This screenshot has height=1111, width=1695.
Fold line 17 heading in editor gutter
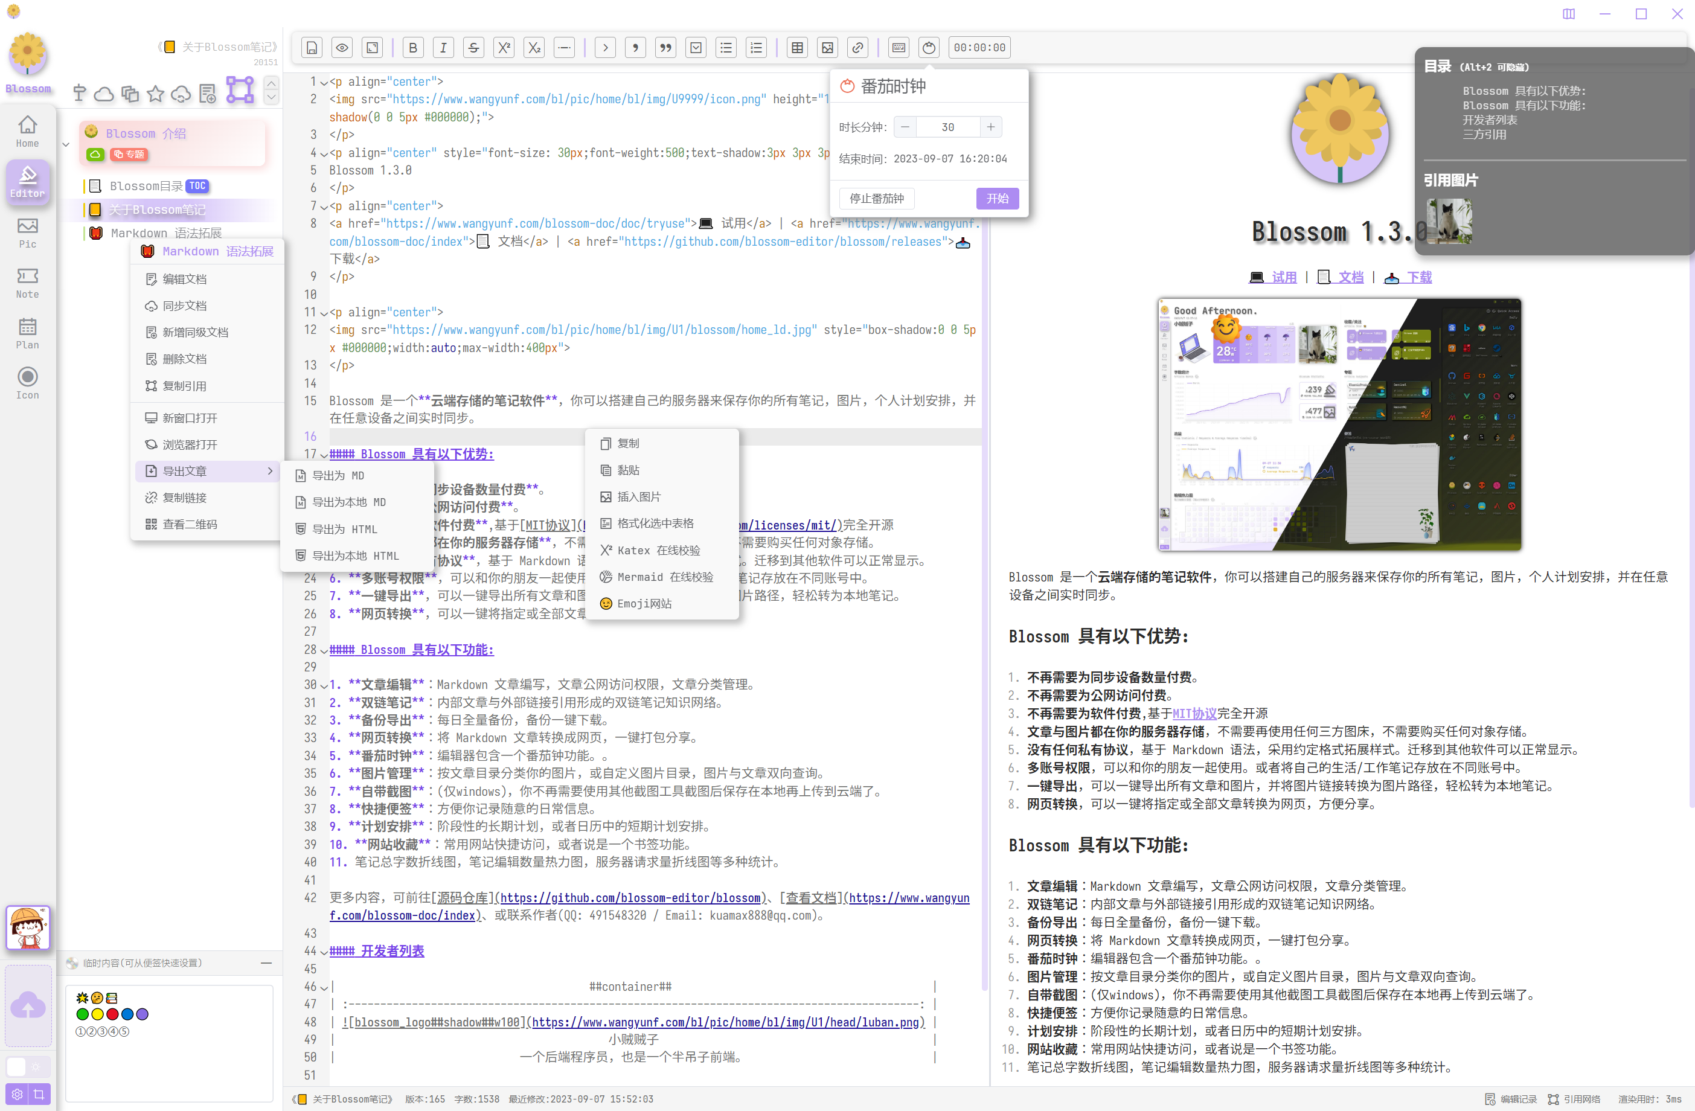point(325,455)
